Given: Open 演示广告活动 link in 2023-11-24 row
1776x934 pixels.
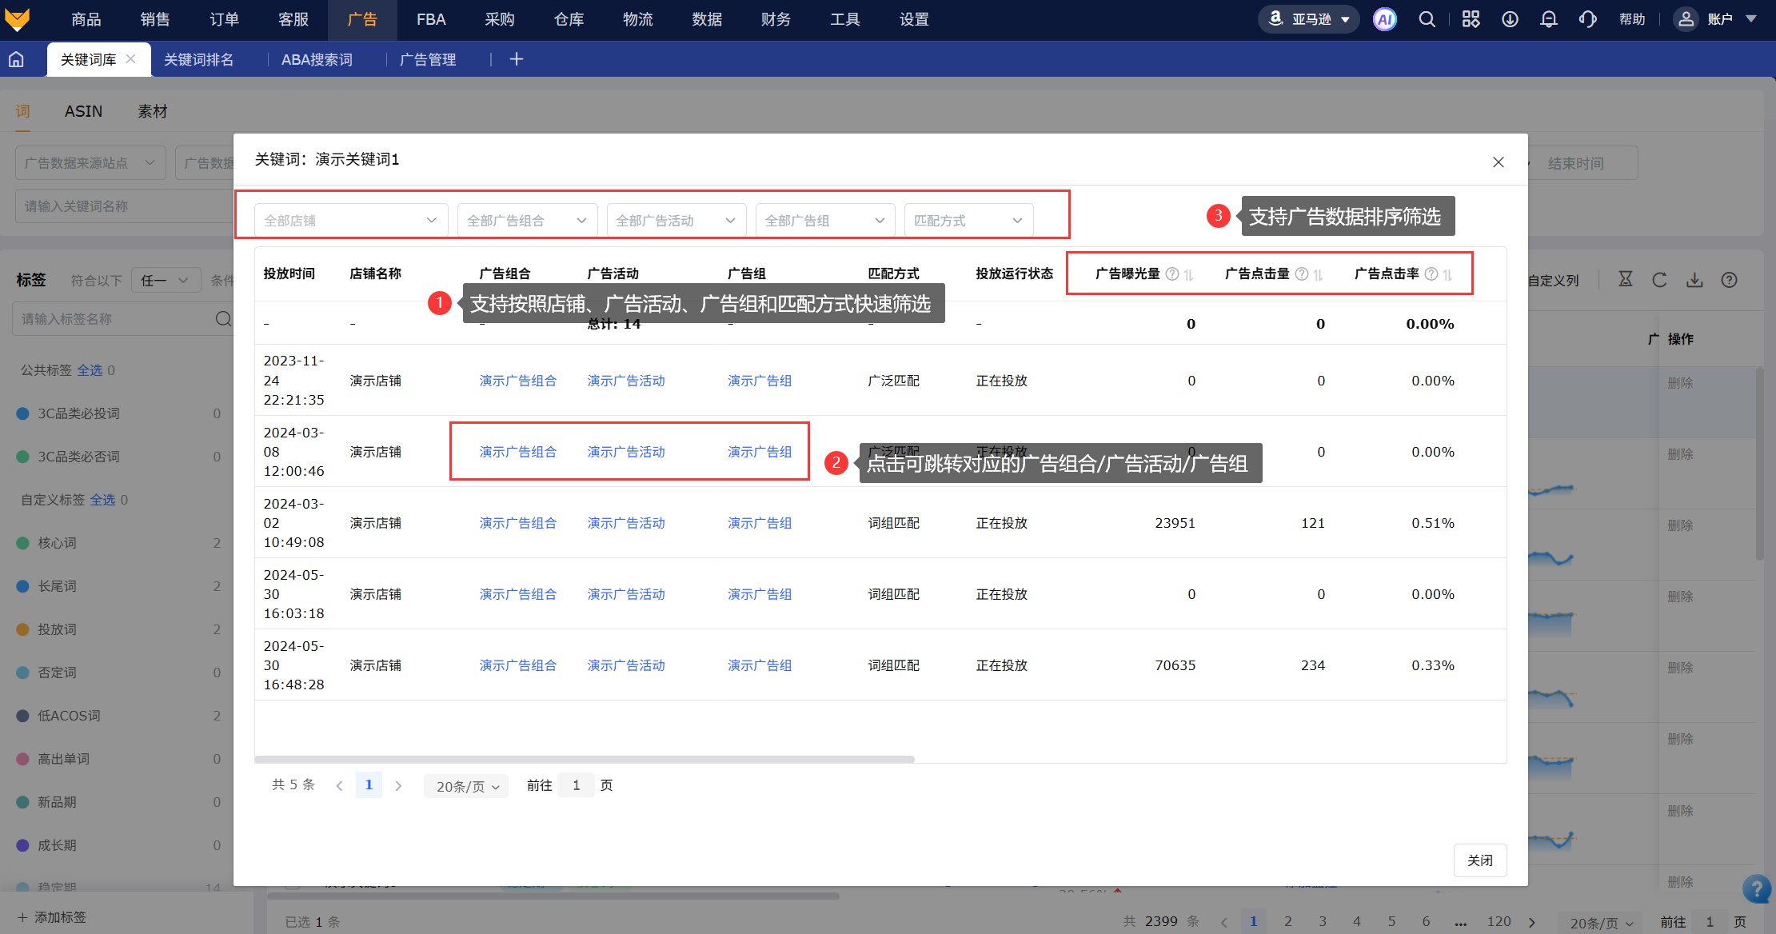Looking at the screenshot, I should tap(626, 381).
